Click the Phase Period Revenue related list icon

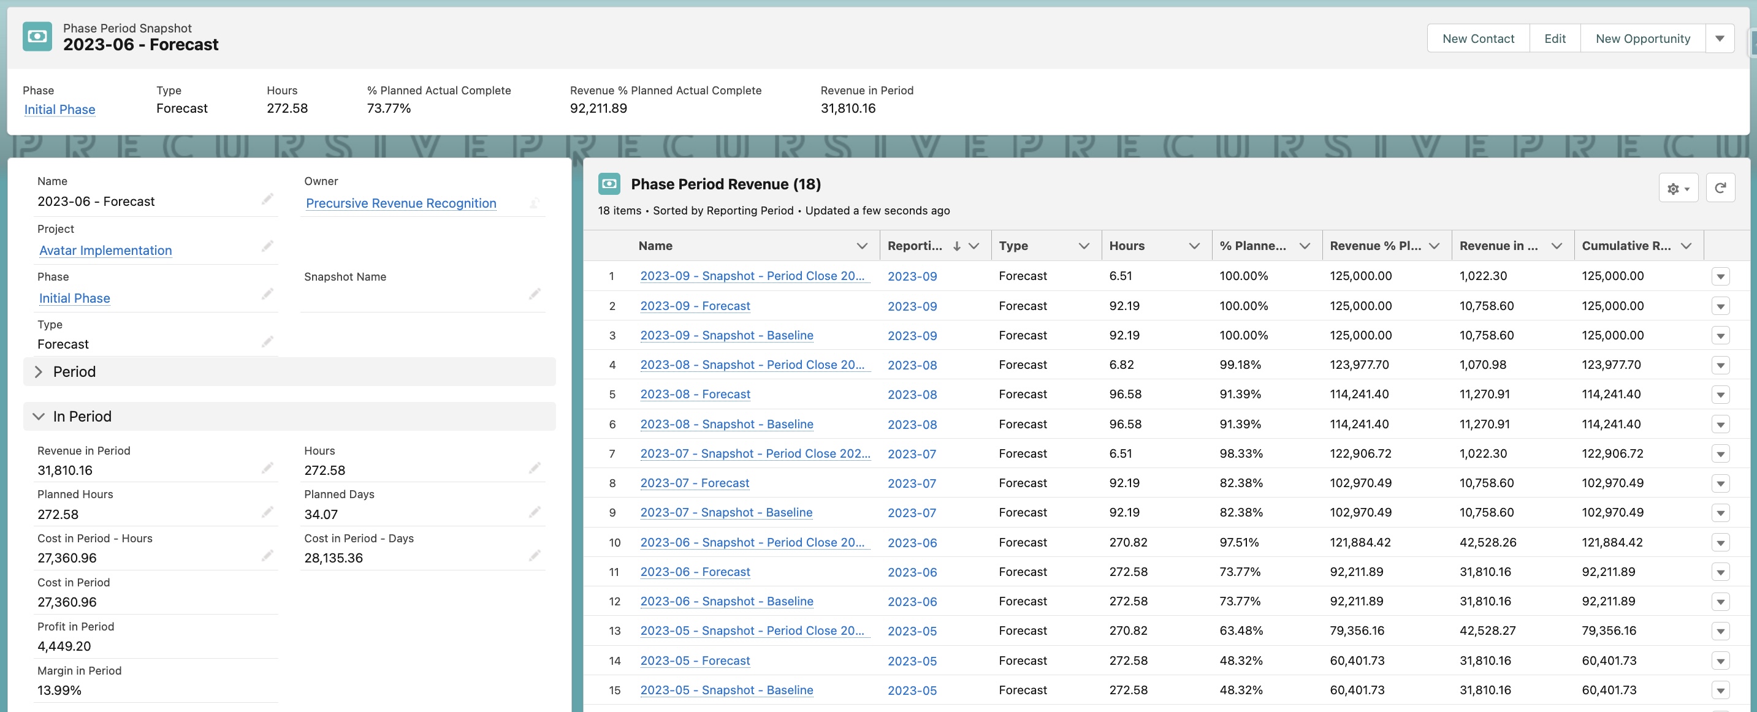click(609, 183)
